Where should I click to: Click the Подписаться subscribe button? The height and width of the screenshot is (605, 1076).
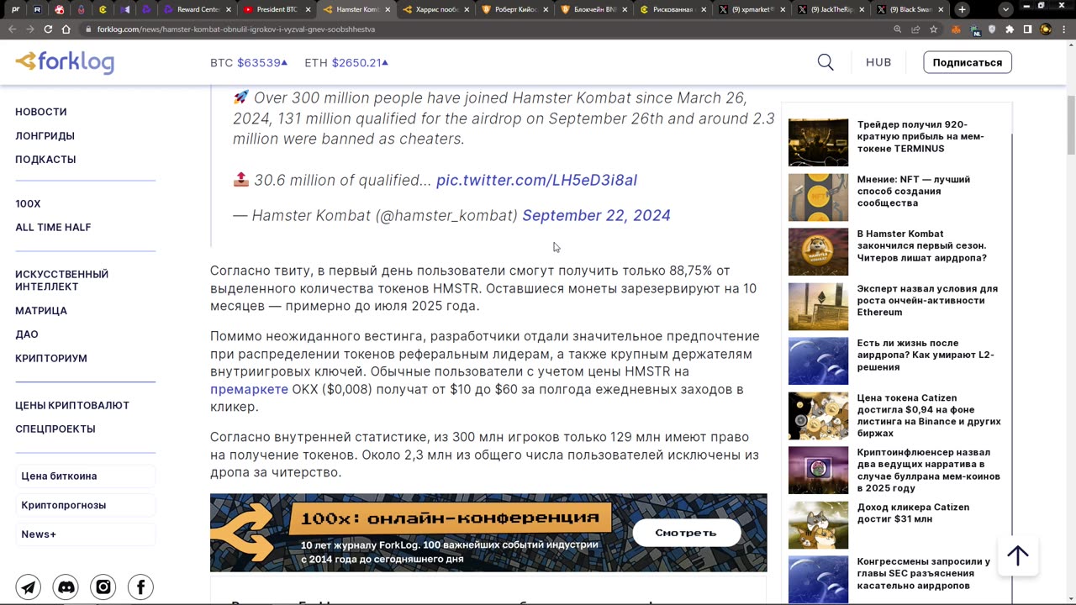pyautogui.click(x=967, y=62)
